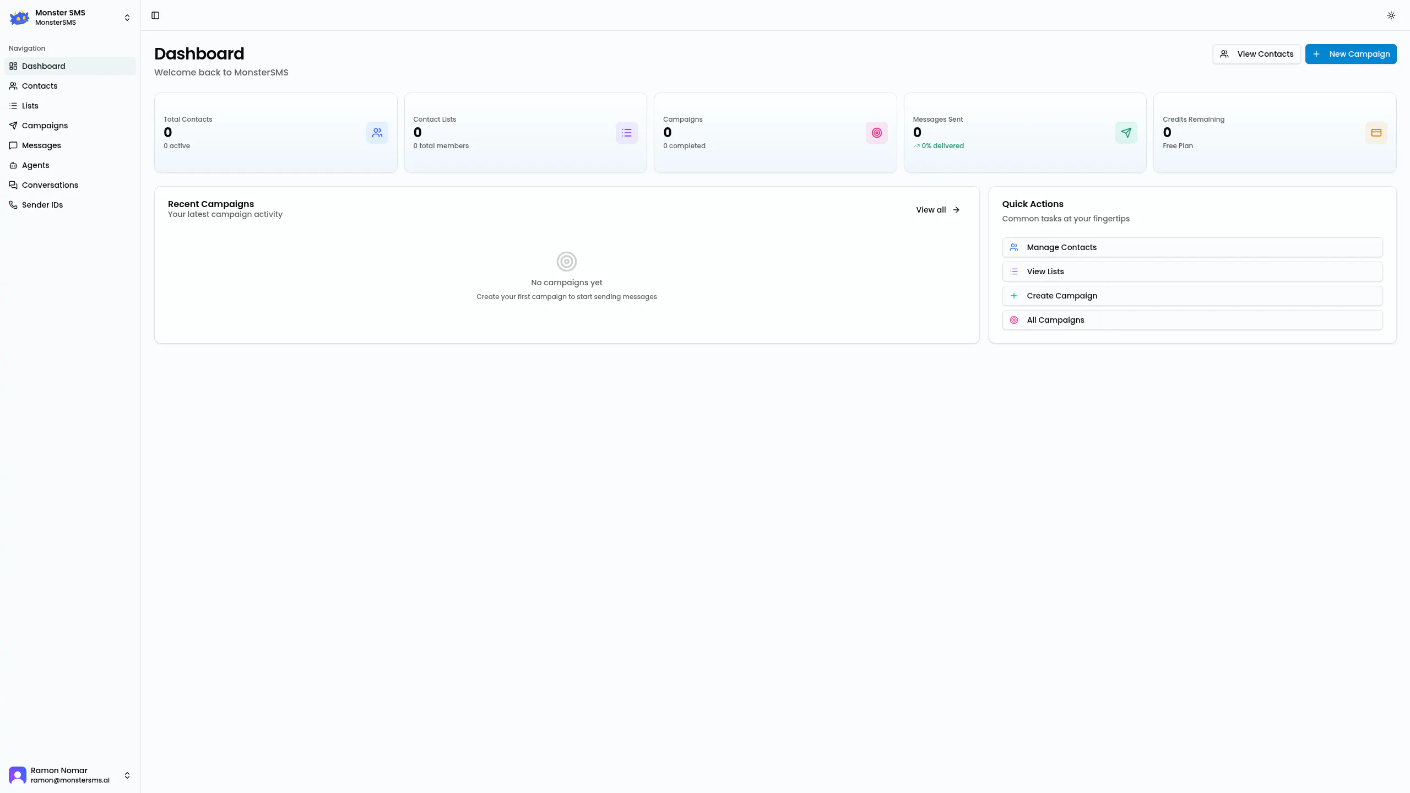Click the Credits Remaining card label
Viewport: 1410px width, 793px height.
(1194, 120)
